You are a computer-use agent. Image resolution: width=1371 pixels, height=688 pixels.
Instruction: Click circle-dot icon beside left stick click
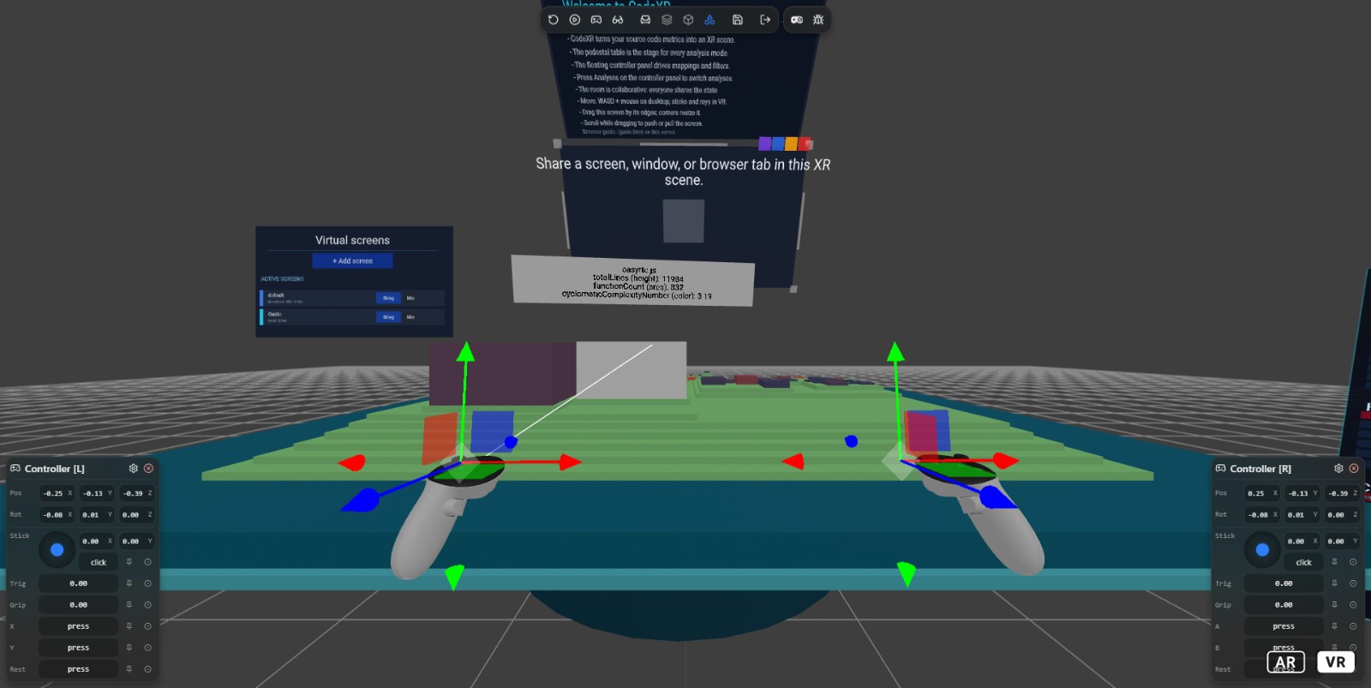coord(147,562)
